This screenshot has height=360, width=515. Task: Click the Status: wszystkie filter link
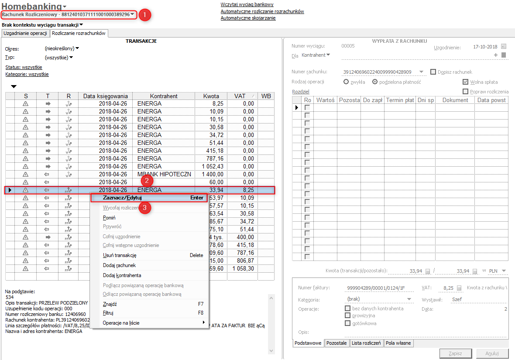(24, 67)
